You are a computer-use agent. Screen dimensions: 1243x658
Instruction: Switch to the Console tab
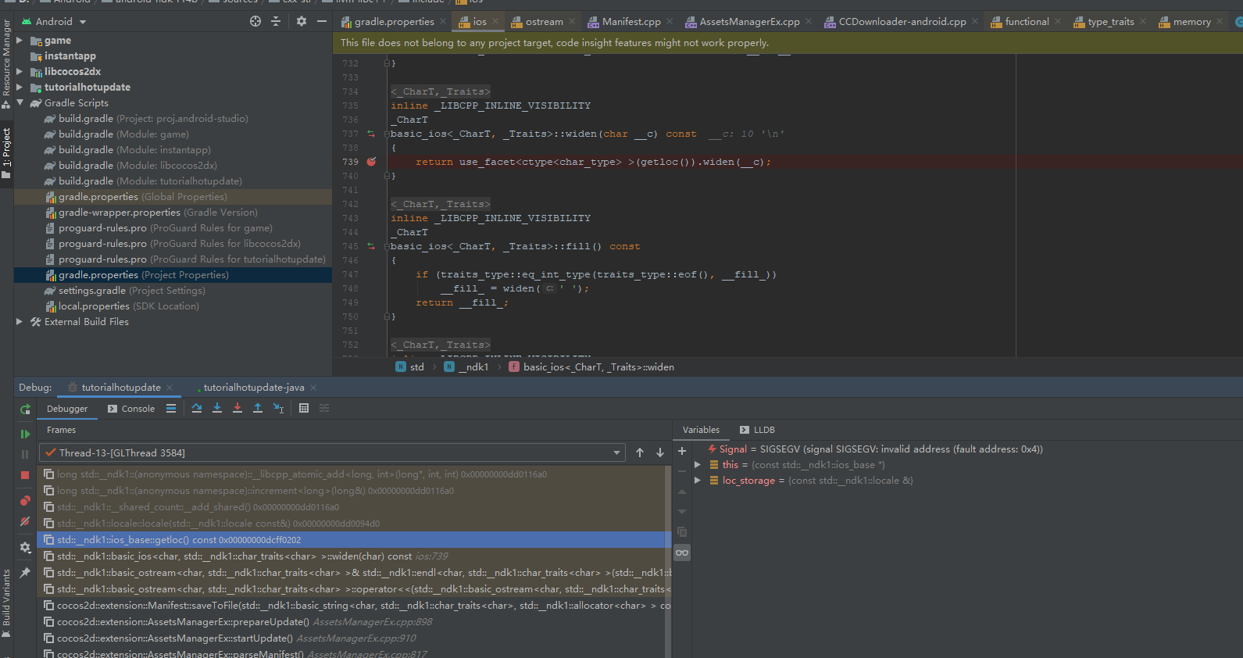(x=131, y=409)
